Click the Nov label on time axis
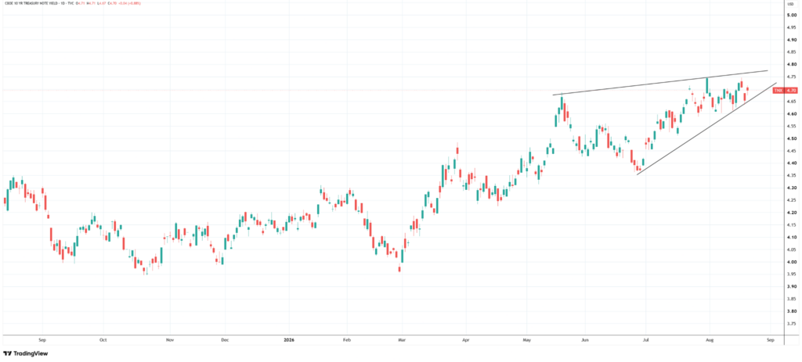This screenshot has height=362, width=802. 168,339
